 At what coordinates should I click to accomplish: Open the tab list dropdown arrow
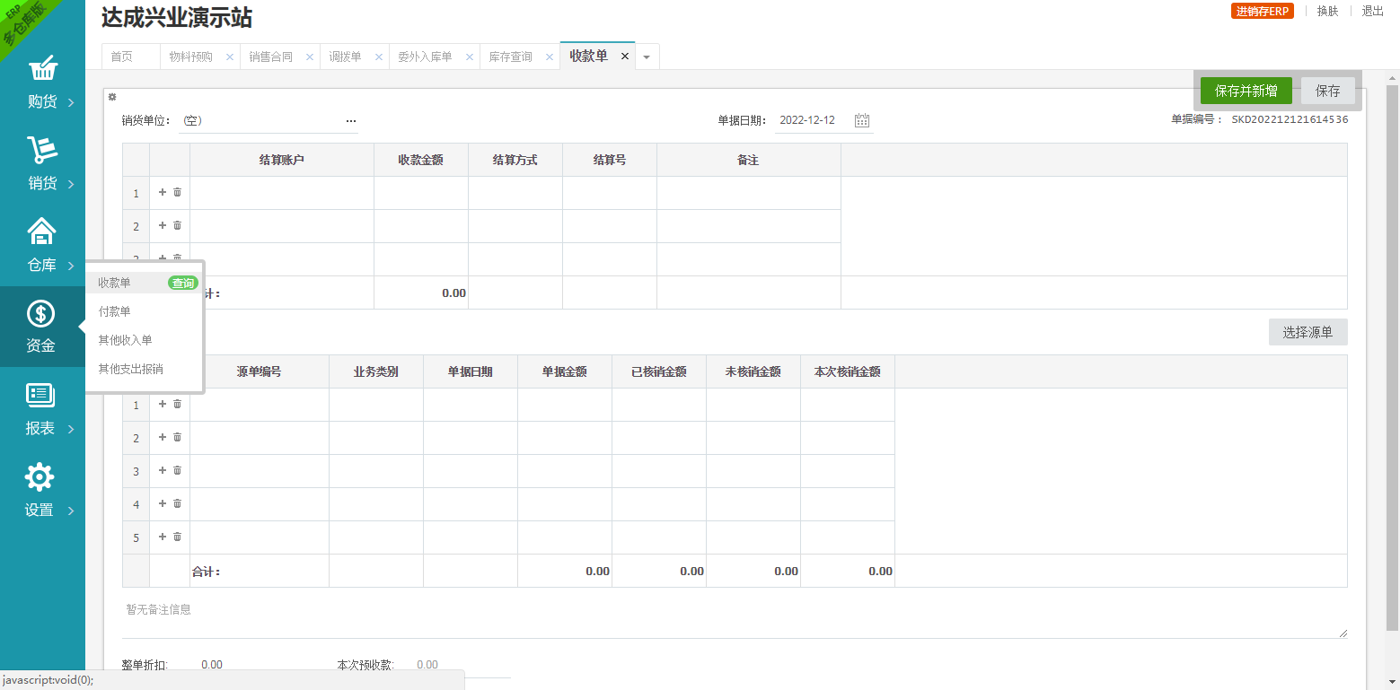pos(647,57)
